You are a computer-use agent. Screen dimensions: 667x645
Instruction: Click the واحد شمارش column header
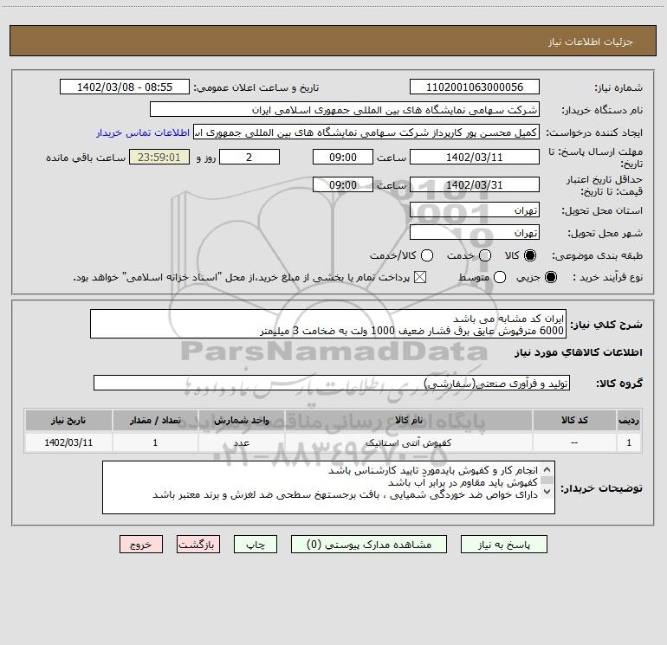(x=241, y=420)
